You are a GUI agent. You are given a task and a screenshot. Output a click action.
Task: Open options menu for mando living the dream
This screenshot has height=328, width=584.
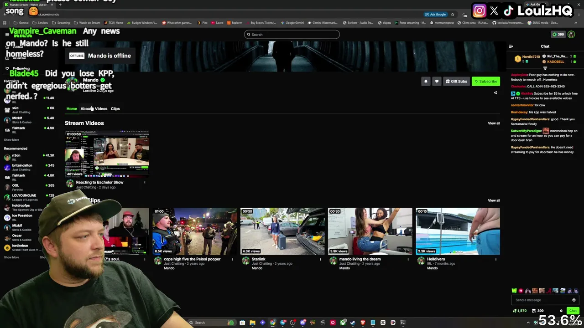pos(408,260)
